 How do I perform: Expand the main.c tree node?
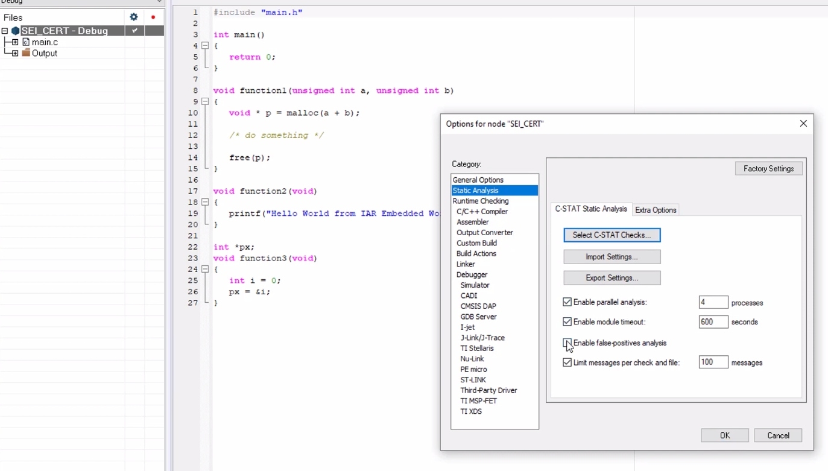coord(15,42)
